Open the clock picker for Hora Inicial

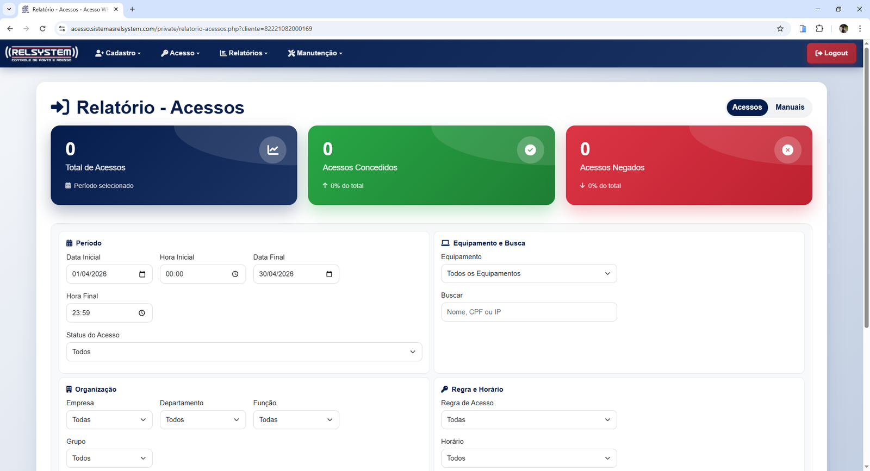(x=235, y=274)
